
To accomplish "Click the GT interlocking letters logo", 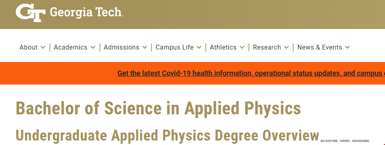I will [31, 13].
